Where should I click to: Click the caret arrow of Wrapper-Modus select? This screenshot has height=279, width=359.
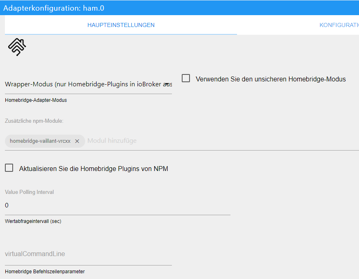point(169,84)
